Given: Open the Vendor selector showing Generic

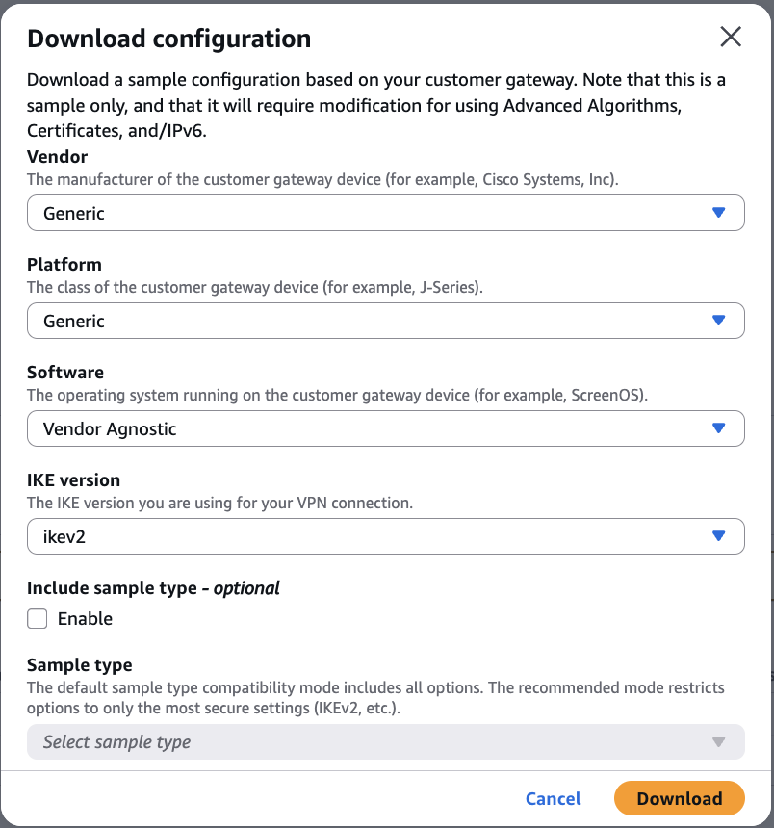Looking at the screenshot, I should tap(385, 213).
